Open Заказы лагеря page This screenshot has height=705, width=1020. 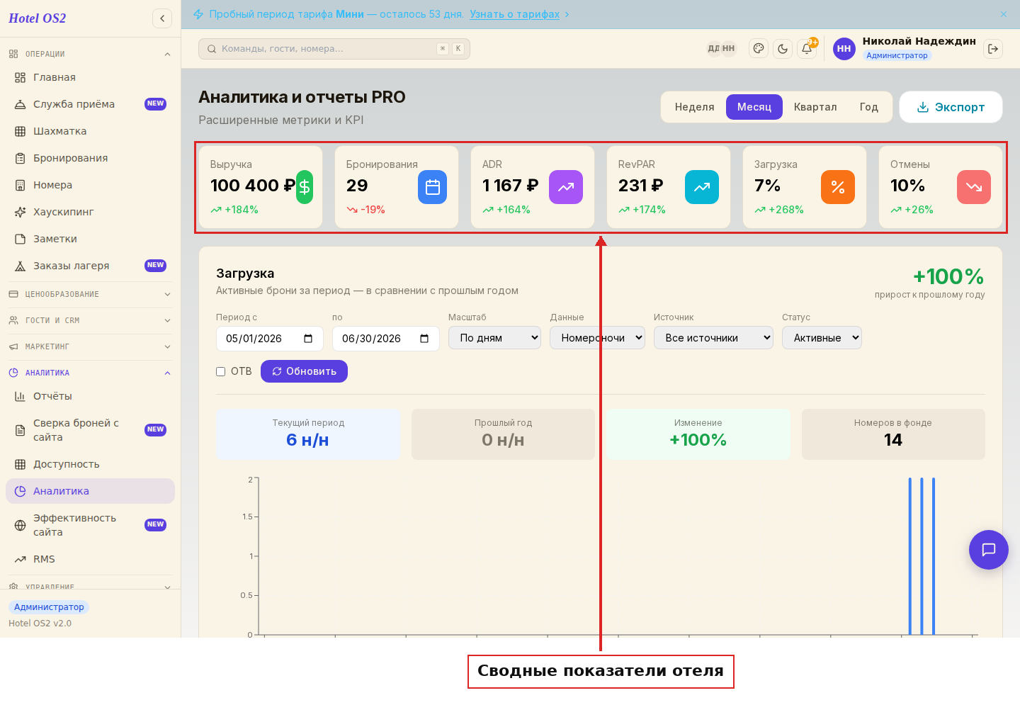pos(90,266)
